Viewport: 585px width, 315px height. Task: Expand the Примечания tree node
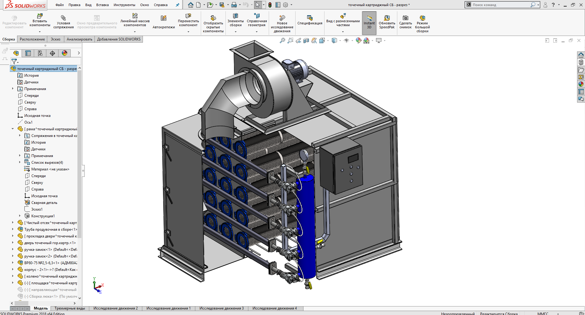(13, 89)
